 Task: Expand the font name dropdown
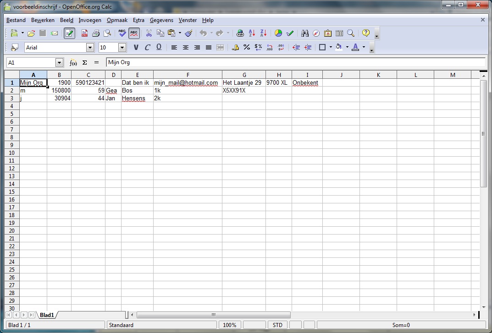(90, 48)
